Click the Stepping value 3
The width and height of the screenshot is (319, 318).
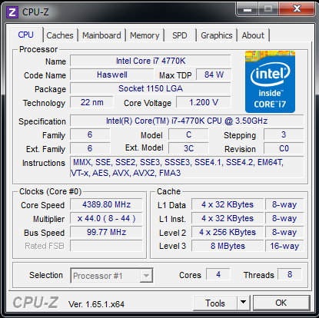click(284, 134)
